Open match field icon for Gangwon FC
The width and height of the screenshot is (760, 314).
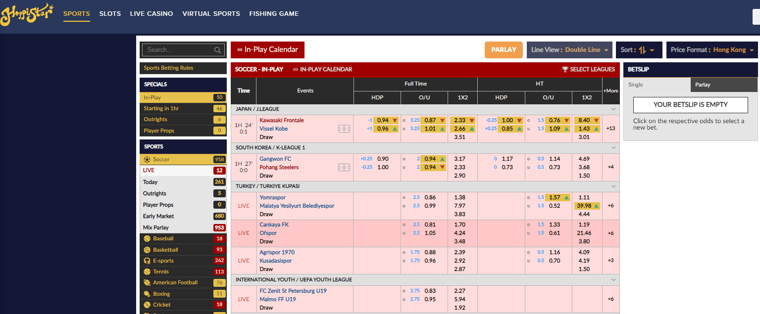point(344,167)
